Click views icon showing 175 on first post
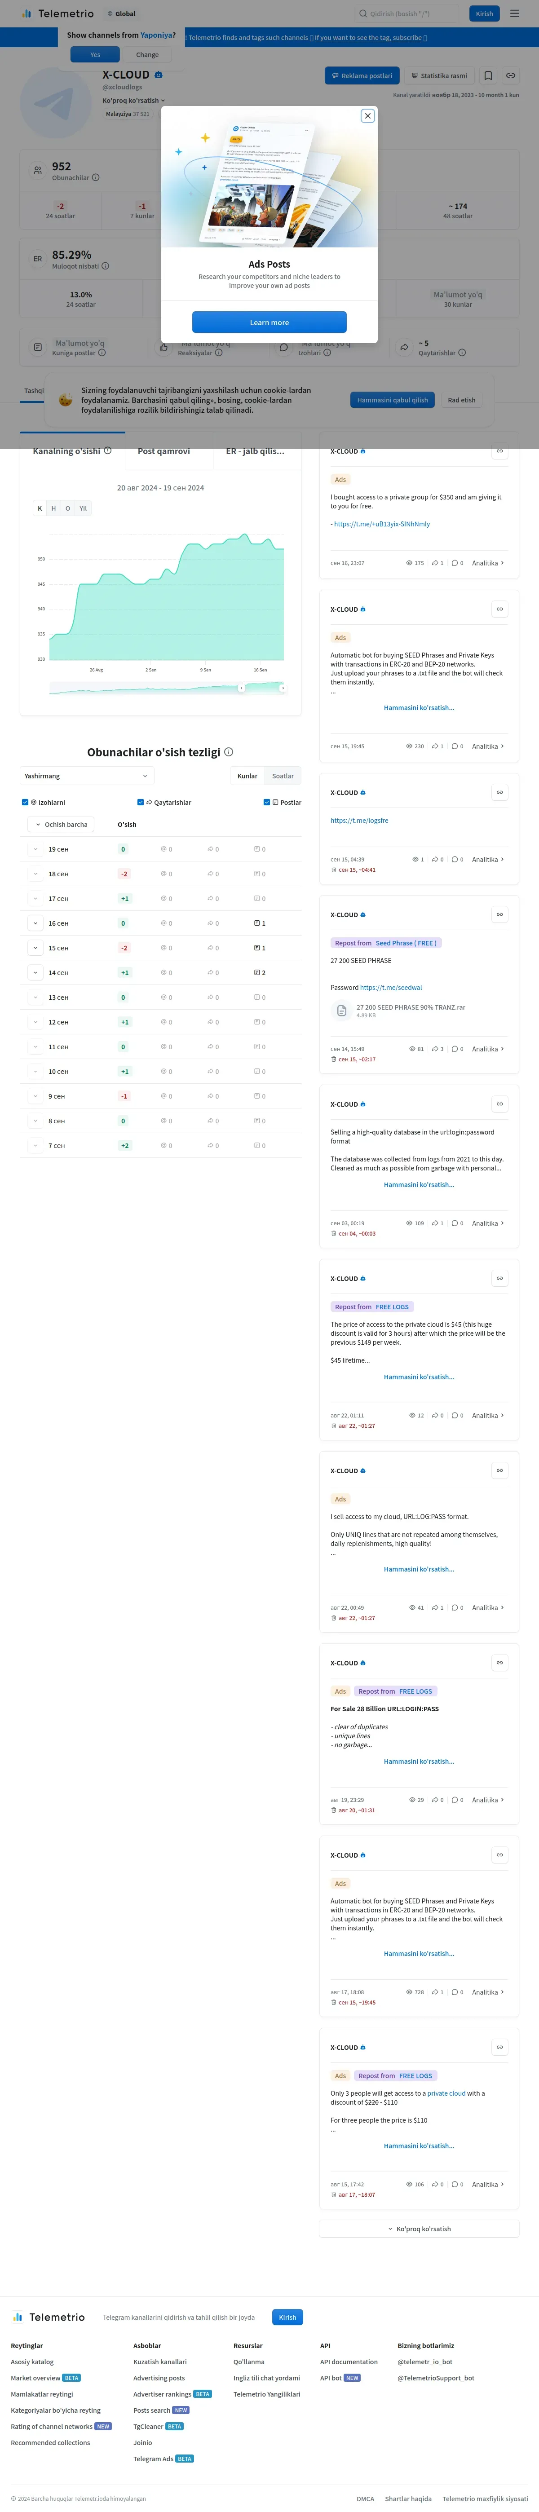 pyautogui.click(x=409, y=563)
